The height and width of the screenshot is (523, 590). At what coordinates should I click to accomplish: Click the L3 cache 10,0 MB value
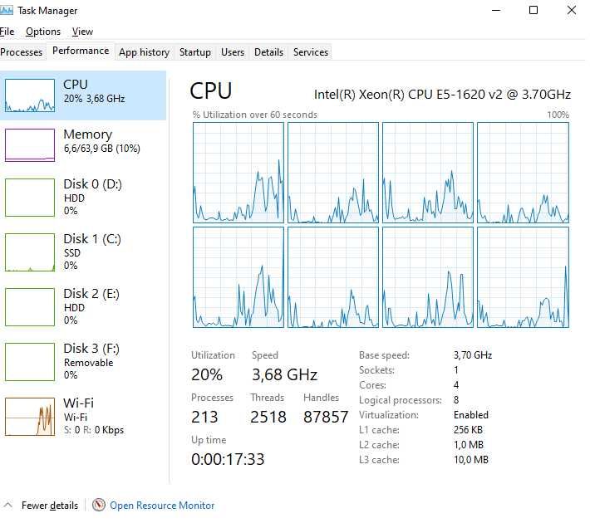click(x=470, y=460)
